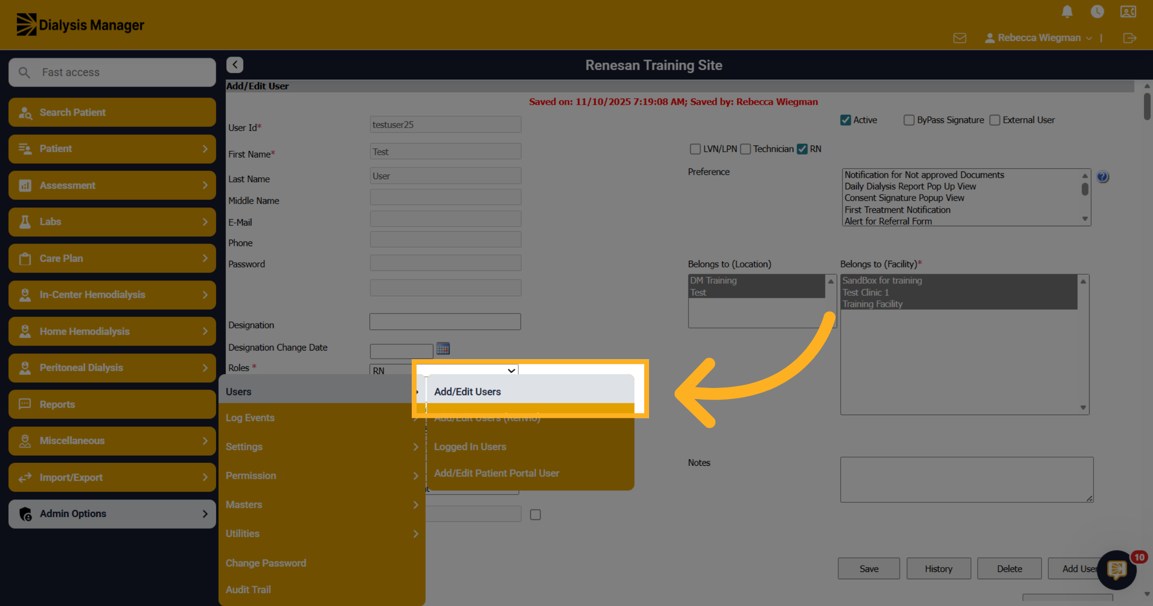Image resolution: width=1153 pixels, height=606 pixels.
Task: Open the calendar picker for Designation Change Date
Action: pos(443,348)
